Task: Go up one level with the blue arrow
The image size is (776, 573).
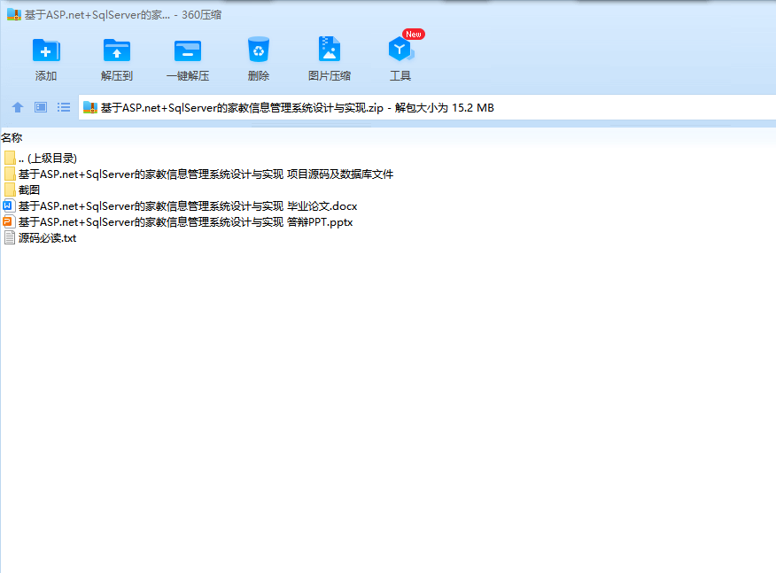Action: 18,107
